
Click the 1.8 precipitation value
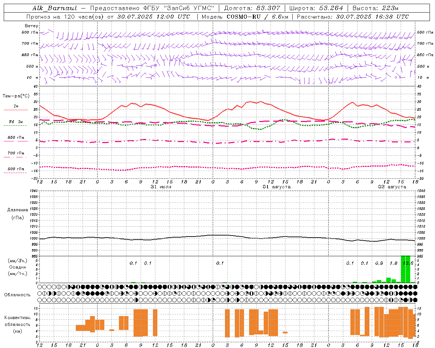pyautogui.click(x=394, y=263)
